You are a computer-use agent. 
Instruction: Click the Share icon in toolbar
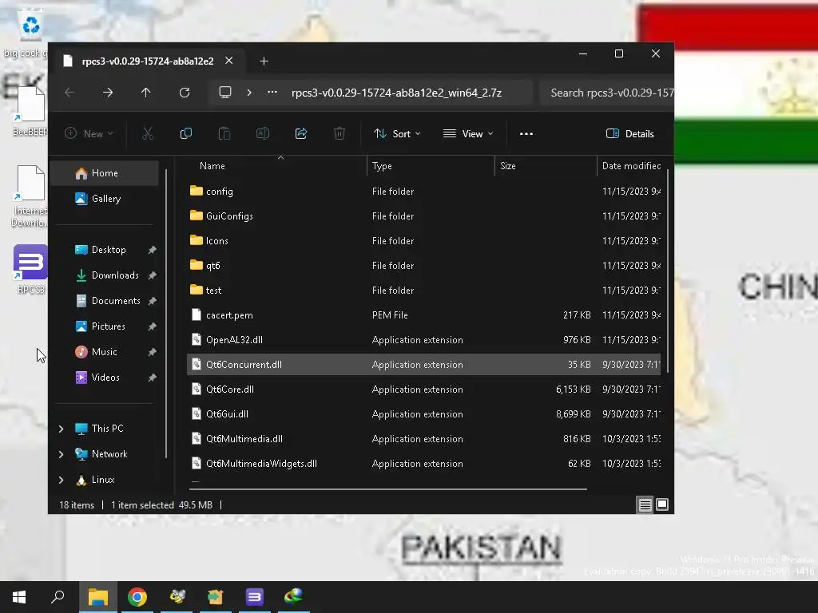[x=301, y=134]
